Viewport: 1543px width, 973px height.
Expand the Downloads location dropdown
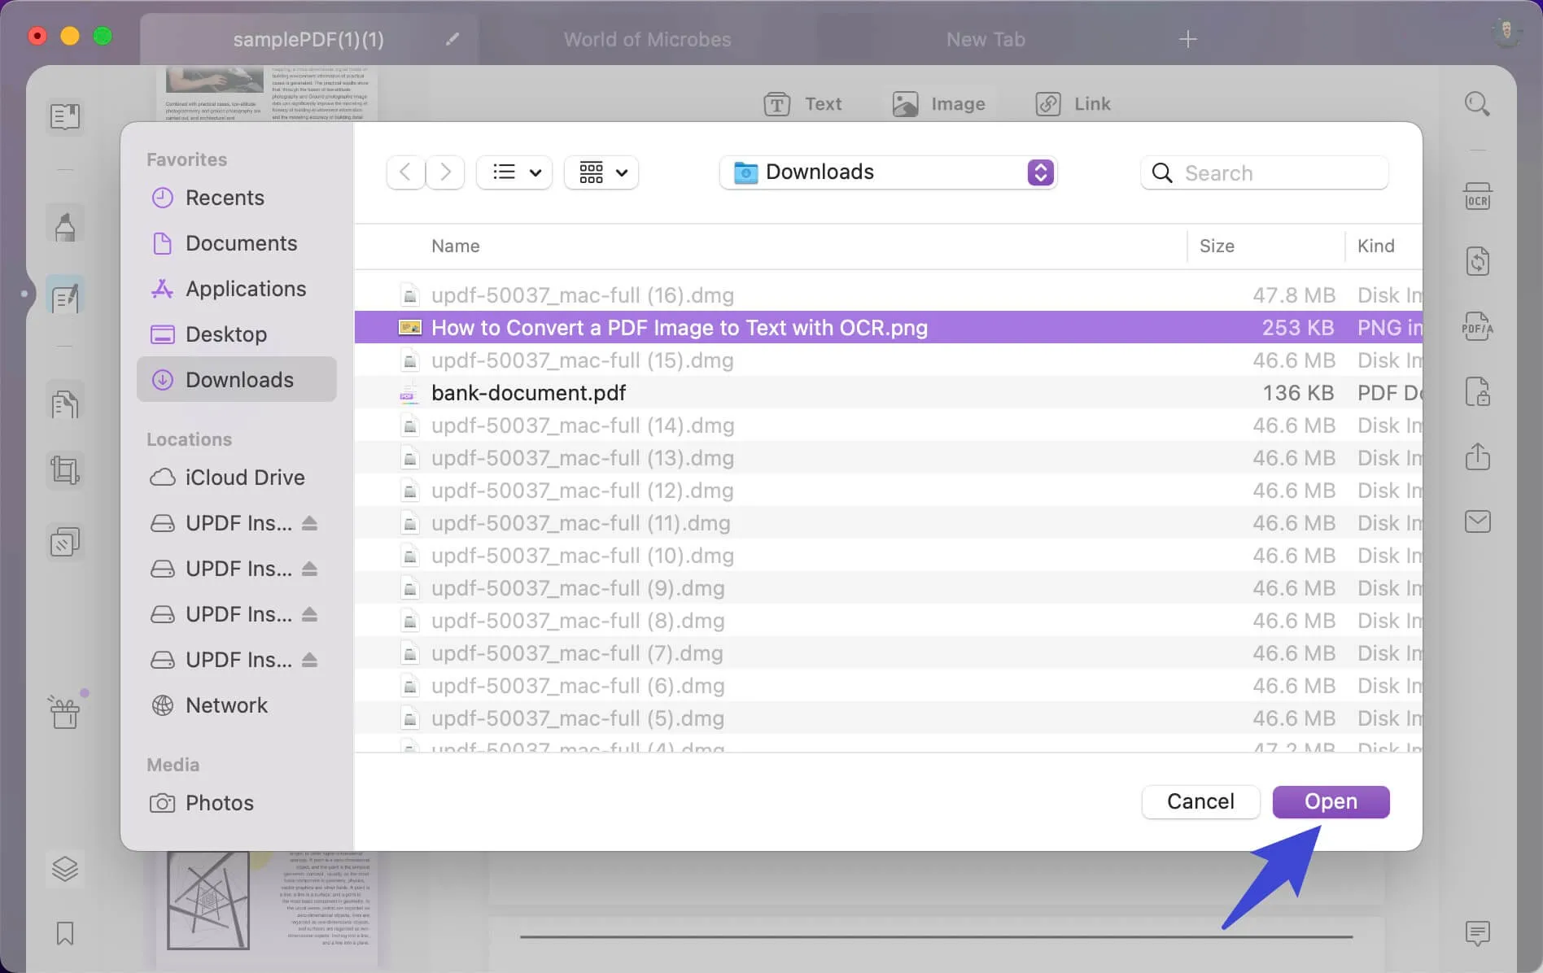1039,172
